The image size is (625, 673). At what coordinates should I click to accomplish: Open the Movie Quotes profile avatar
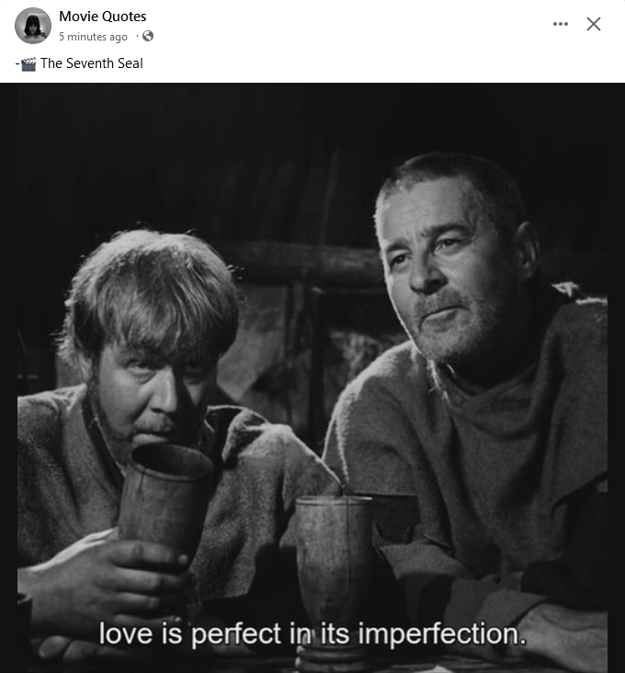tap(33, 26)
